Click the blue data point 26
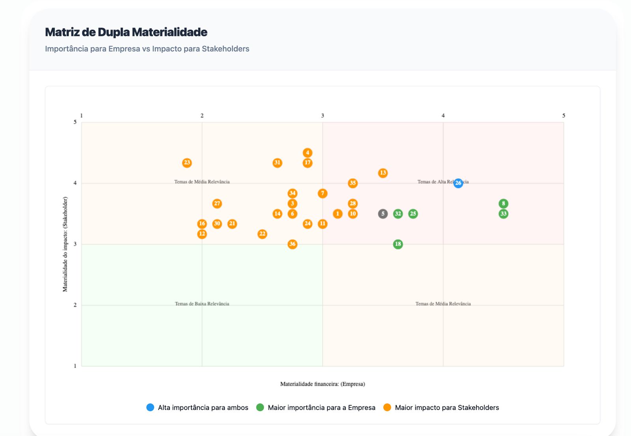Viewport: 631px width, 436px height. 458,183
